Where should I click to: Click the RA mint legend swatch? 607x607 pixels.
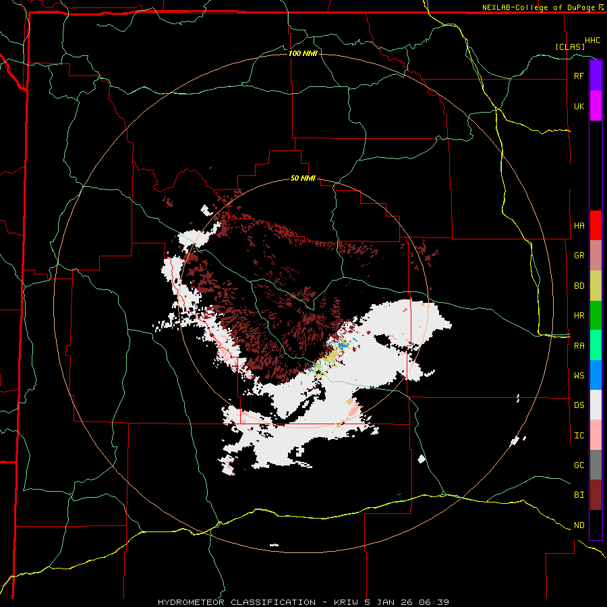(596, 345)
